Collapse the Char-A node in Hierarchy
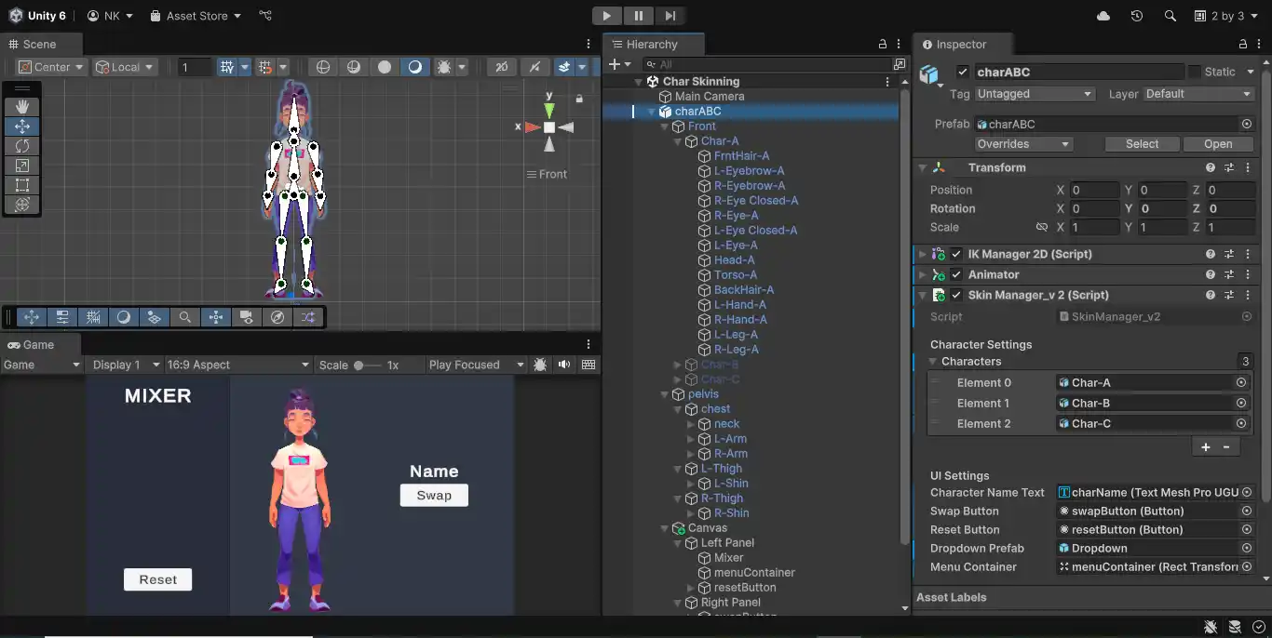Image resolution: width=1272 pixels, height=638 pixels. click(x=677, y=141)
